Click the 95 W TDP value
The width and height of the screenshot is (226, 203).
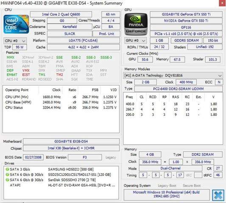(x=20, y=47)
